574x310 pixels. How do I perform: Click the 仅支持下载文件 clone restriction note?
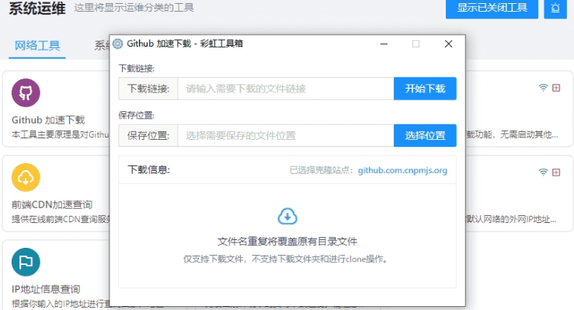[286, 259]
